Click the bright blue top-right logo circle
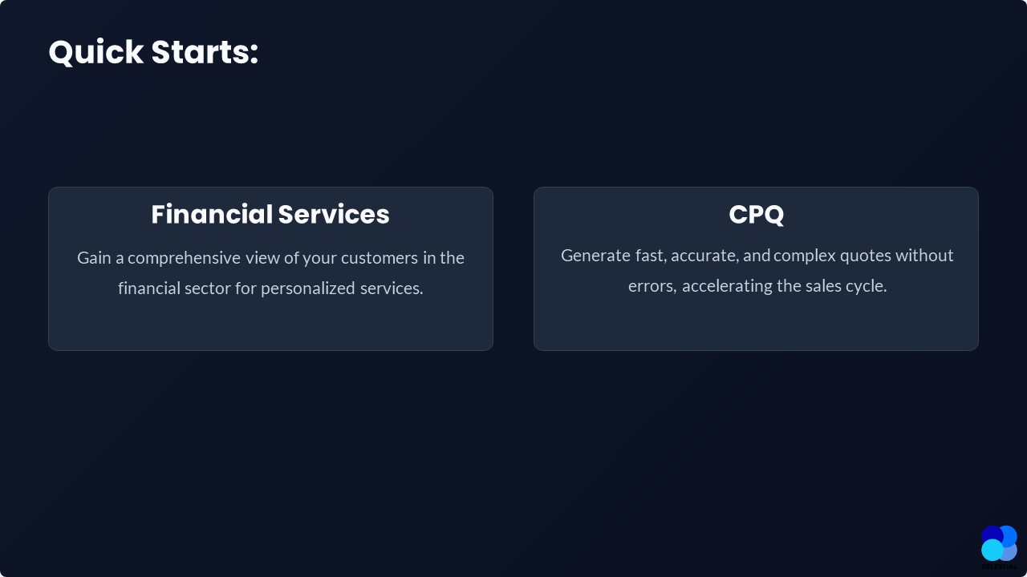Image resolution: width=1027 pixels, height=577 pixels. coord(1009,535)
